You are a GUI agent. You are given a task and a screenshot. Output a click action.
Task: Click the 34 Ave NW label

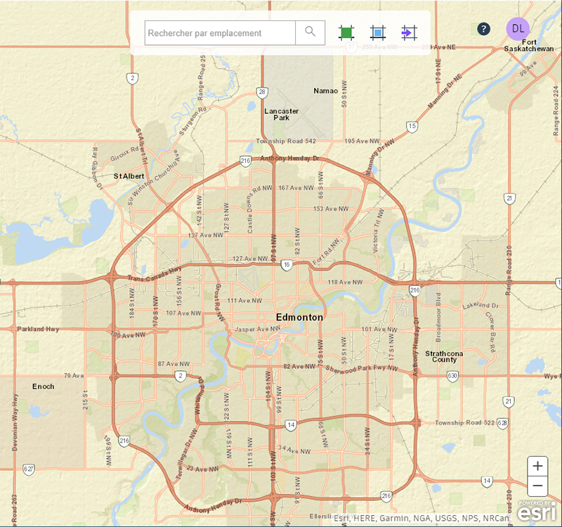(x=294, y=450)
